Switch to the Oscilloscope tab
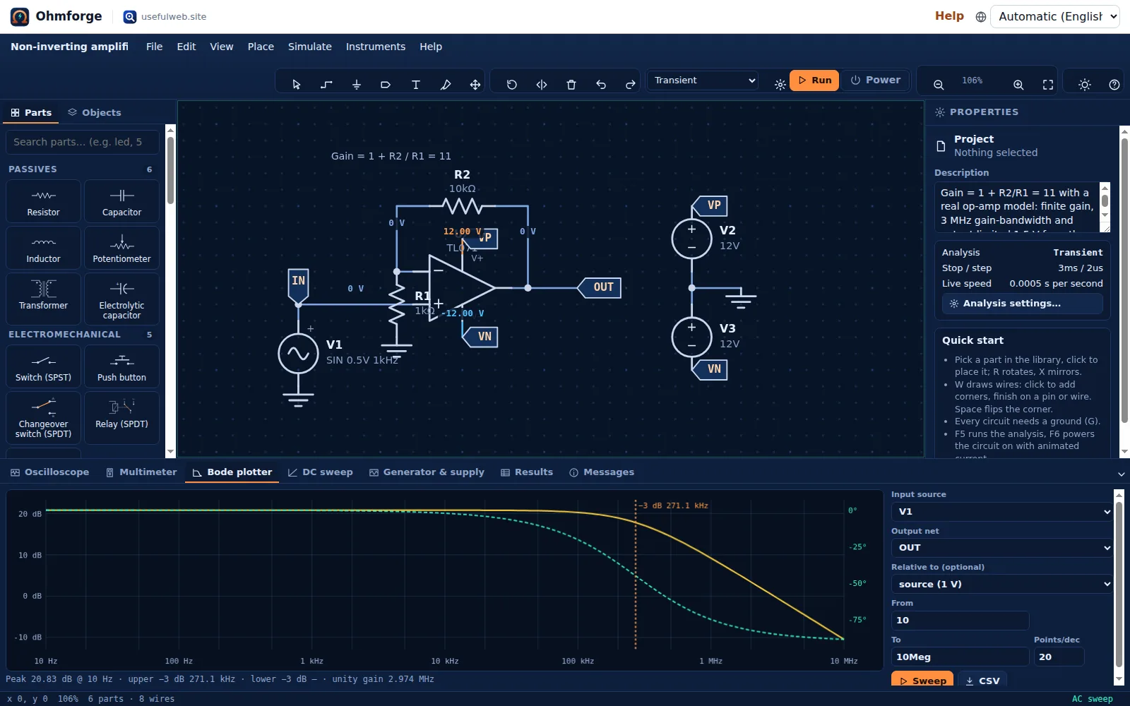 tap(49, 472)
